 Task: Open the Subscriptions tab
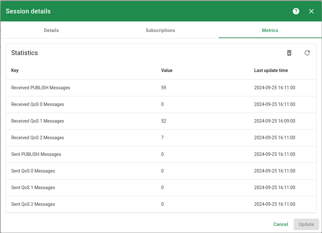point(161,30)
